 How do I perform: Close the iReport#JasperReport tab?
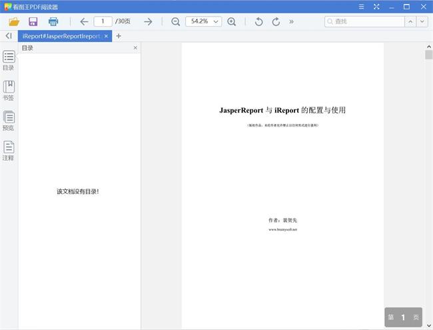tap(106, 36)
